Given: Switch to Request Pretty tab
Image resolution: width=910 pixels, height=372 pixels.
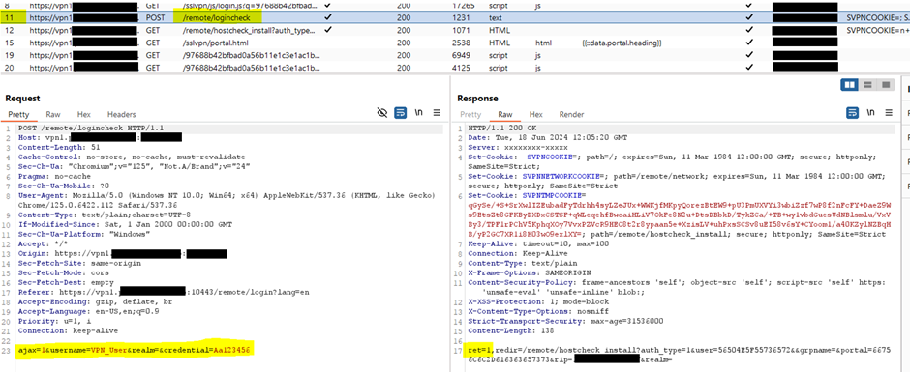Looking at the screenshot, I should tap(18, 115).
